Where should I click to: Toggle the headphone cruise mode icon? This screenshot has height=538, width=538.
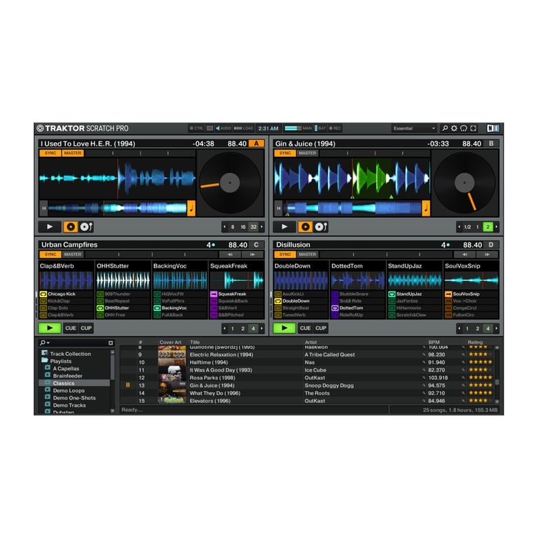(464, 128)
